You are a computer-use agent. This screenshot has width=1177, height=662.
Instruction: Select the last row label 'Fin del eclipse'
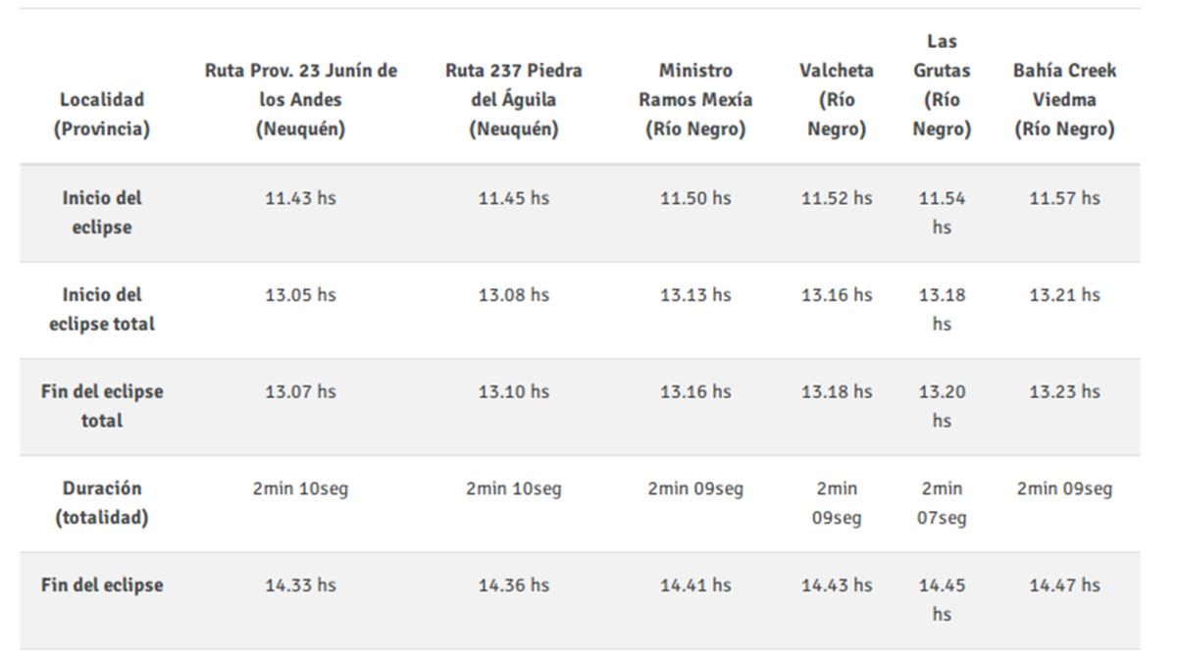102,586
